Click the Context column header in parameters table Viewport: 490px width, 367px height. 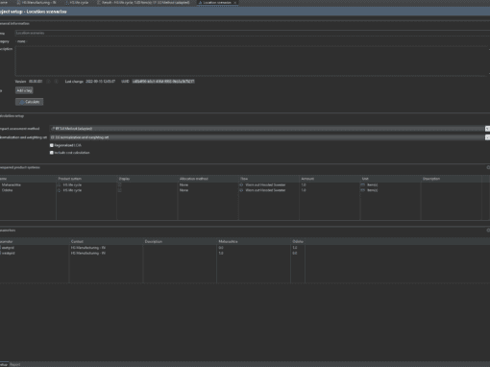tap(107, 241)
